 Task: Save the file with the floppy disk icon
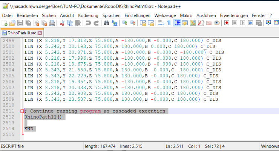point(20,23)
